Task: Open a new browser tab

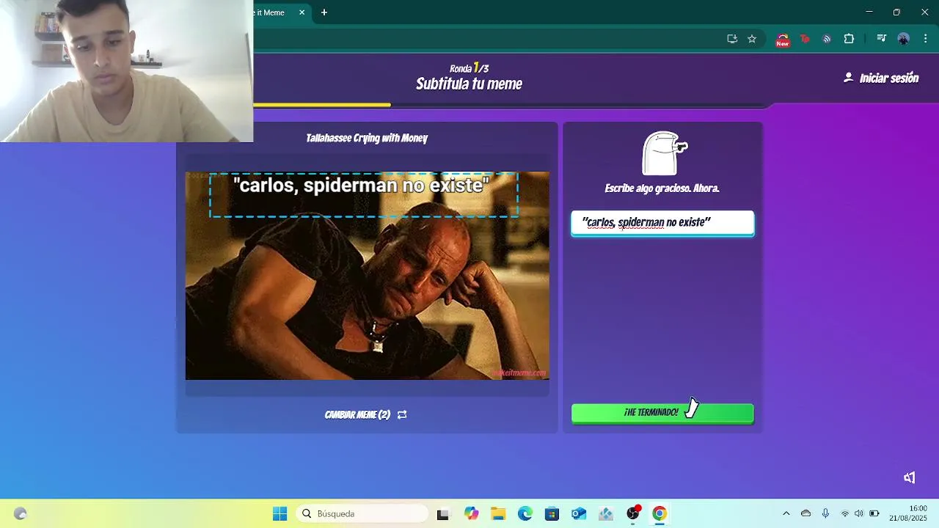Action: [x=324, y=12]
